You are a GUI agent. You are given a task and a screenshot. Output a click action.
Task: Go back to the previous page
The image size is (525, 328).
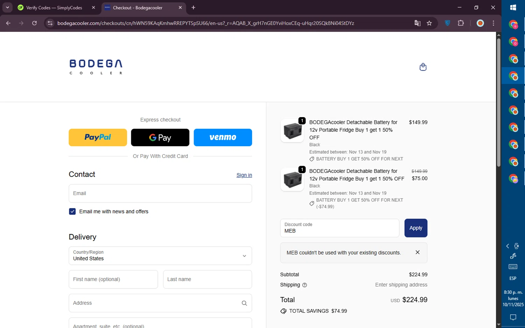tap(8, 23)
